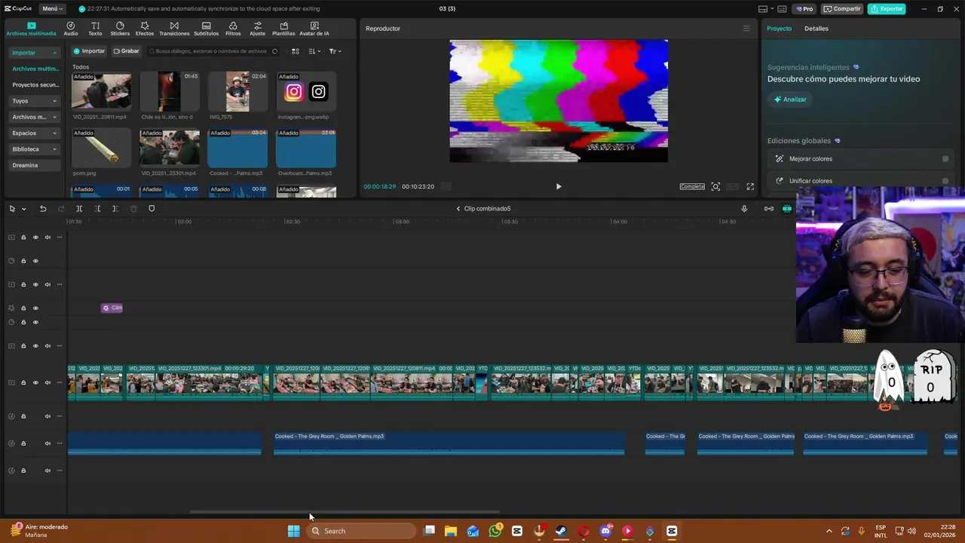Open the media sort order dropdown
This screenshot has height=543, width=965.
point(314,51)
